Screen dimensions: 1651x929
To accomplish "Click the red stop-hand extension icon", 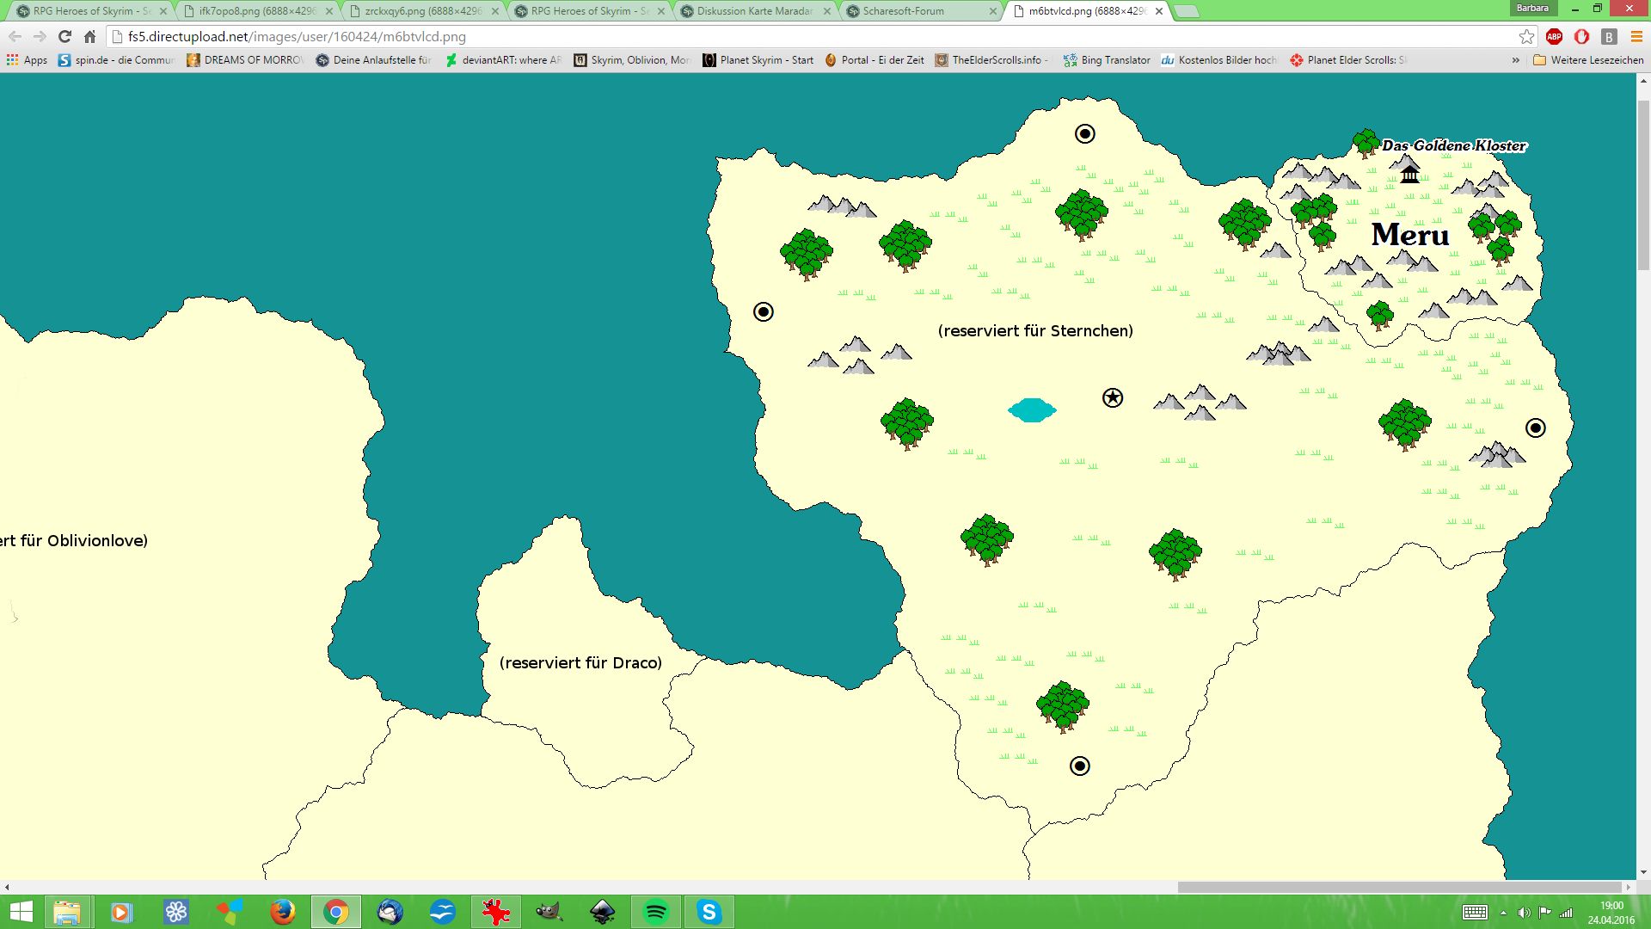I will click(1581, 36).
